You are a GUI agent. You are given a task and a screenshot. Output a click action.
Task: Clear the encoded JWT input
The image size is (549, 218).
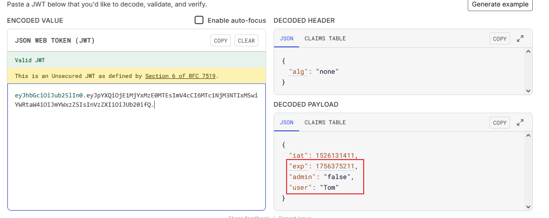(x=246, y=41)
